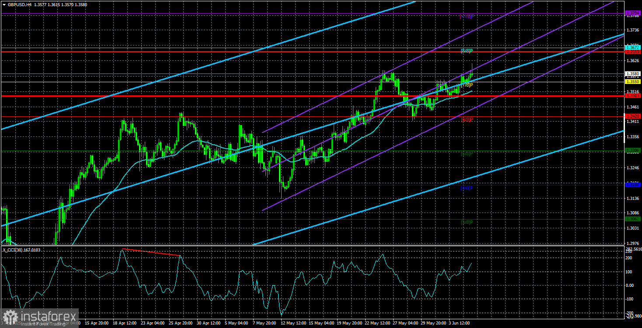
Task: Select the [4/8]P Murray level label
Action: [x=467, y=188]
